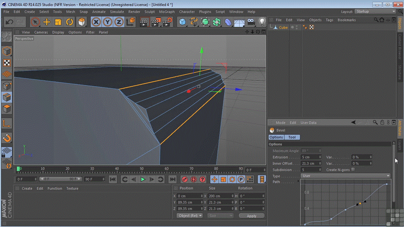
Task: Open the Object (Rel) coordinate dropdown
Action: (x=190, y=216)
